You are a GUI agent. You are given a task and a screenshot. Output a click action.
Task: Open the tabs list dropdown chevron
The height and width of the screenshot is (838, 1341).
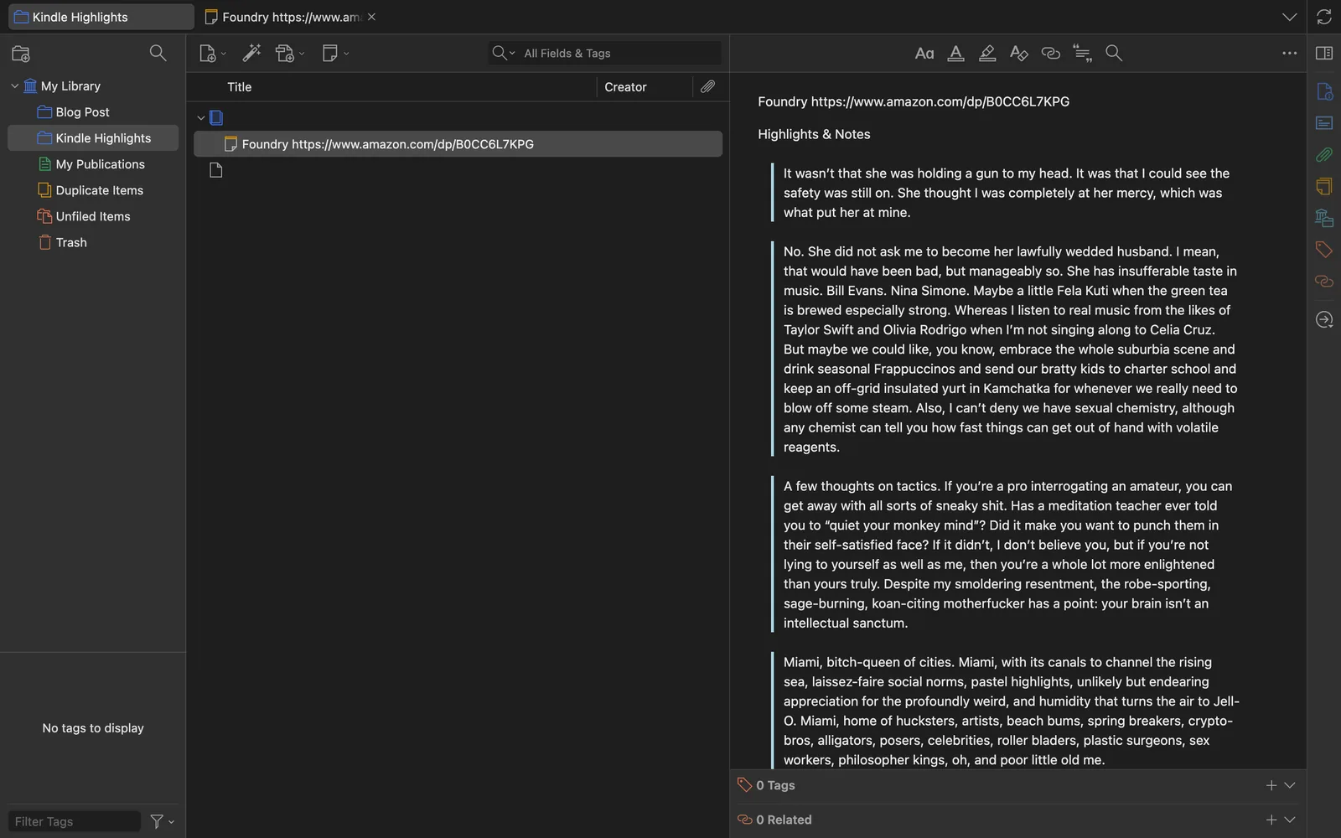(1289, 17)
